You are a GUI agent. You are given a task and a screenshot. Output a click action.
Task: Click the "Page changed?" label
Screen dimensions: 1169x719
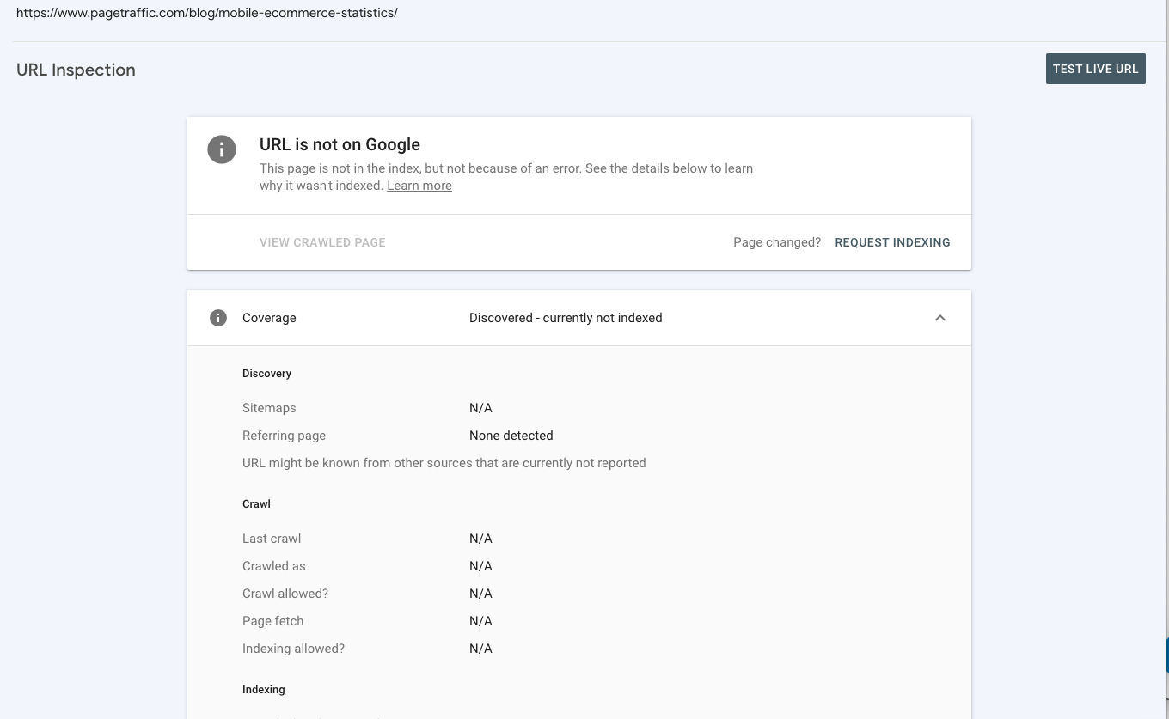[776, 242]
